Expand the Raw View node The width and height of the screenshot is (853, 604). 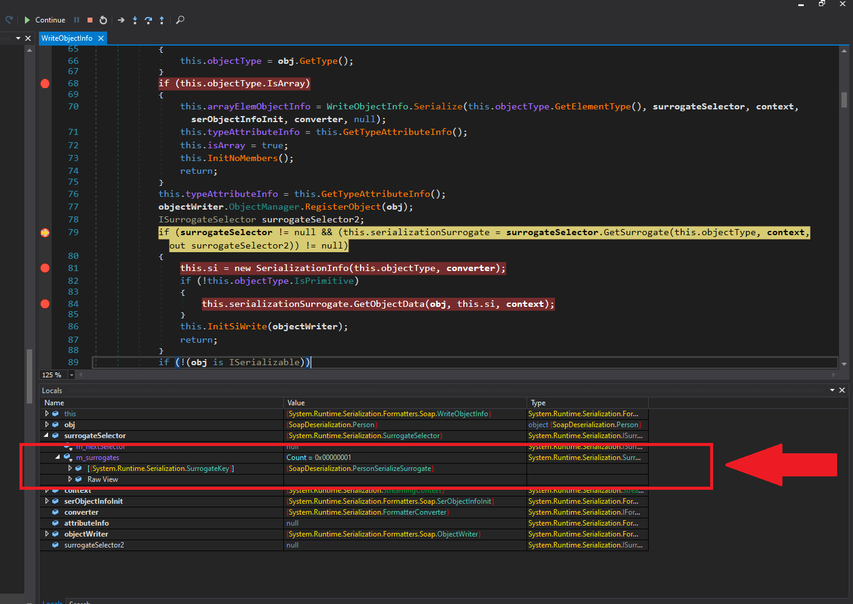point(70,479)
